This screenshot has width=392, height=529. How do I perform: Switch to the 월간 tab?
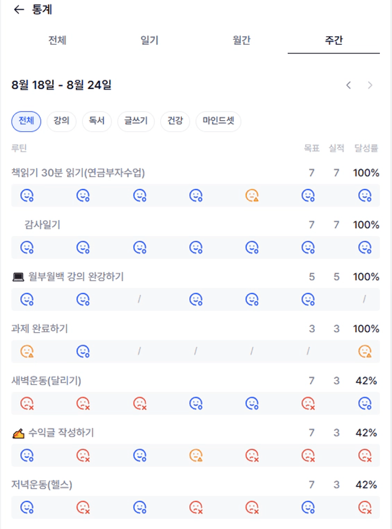[x=242, y=40]
